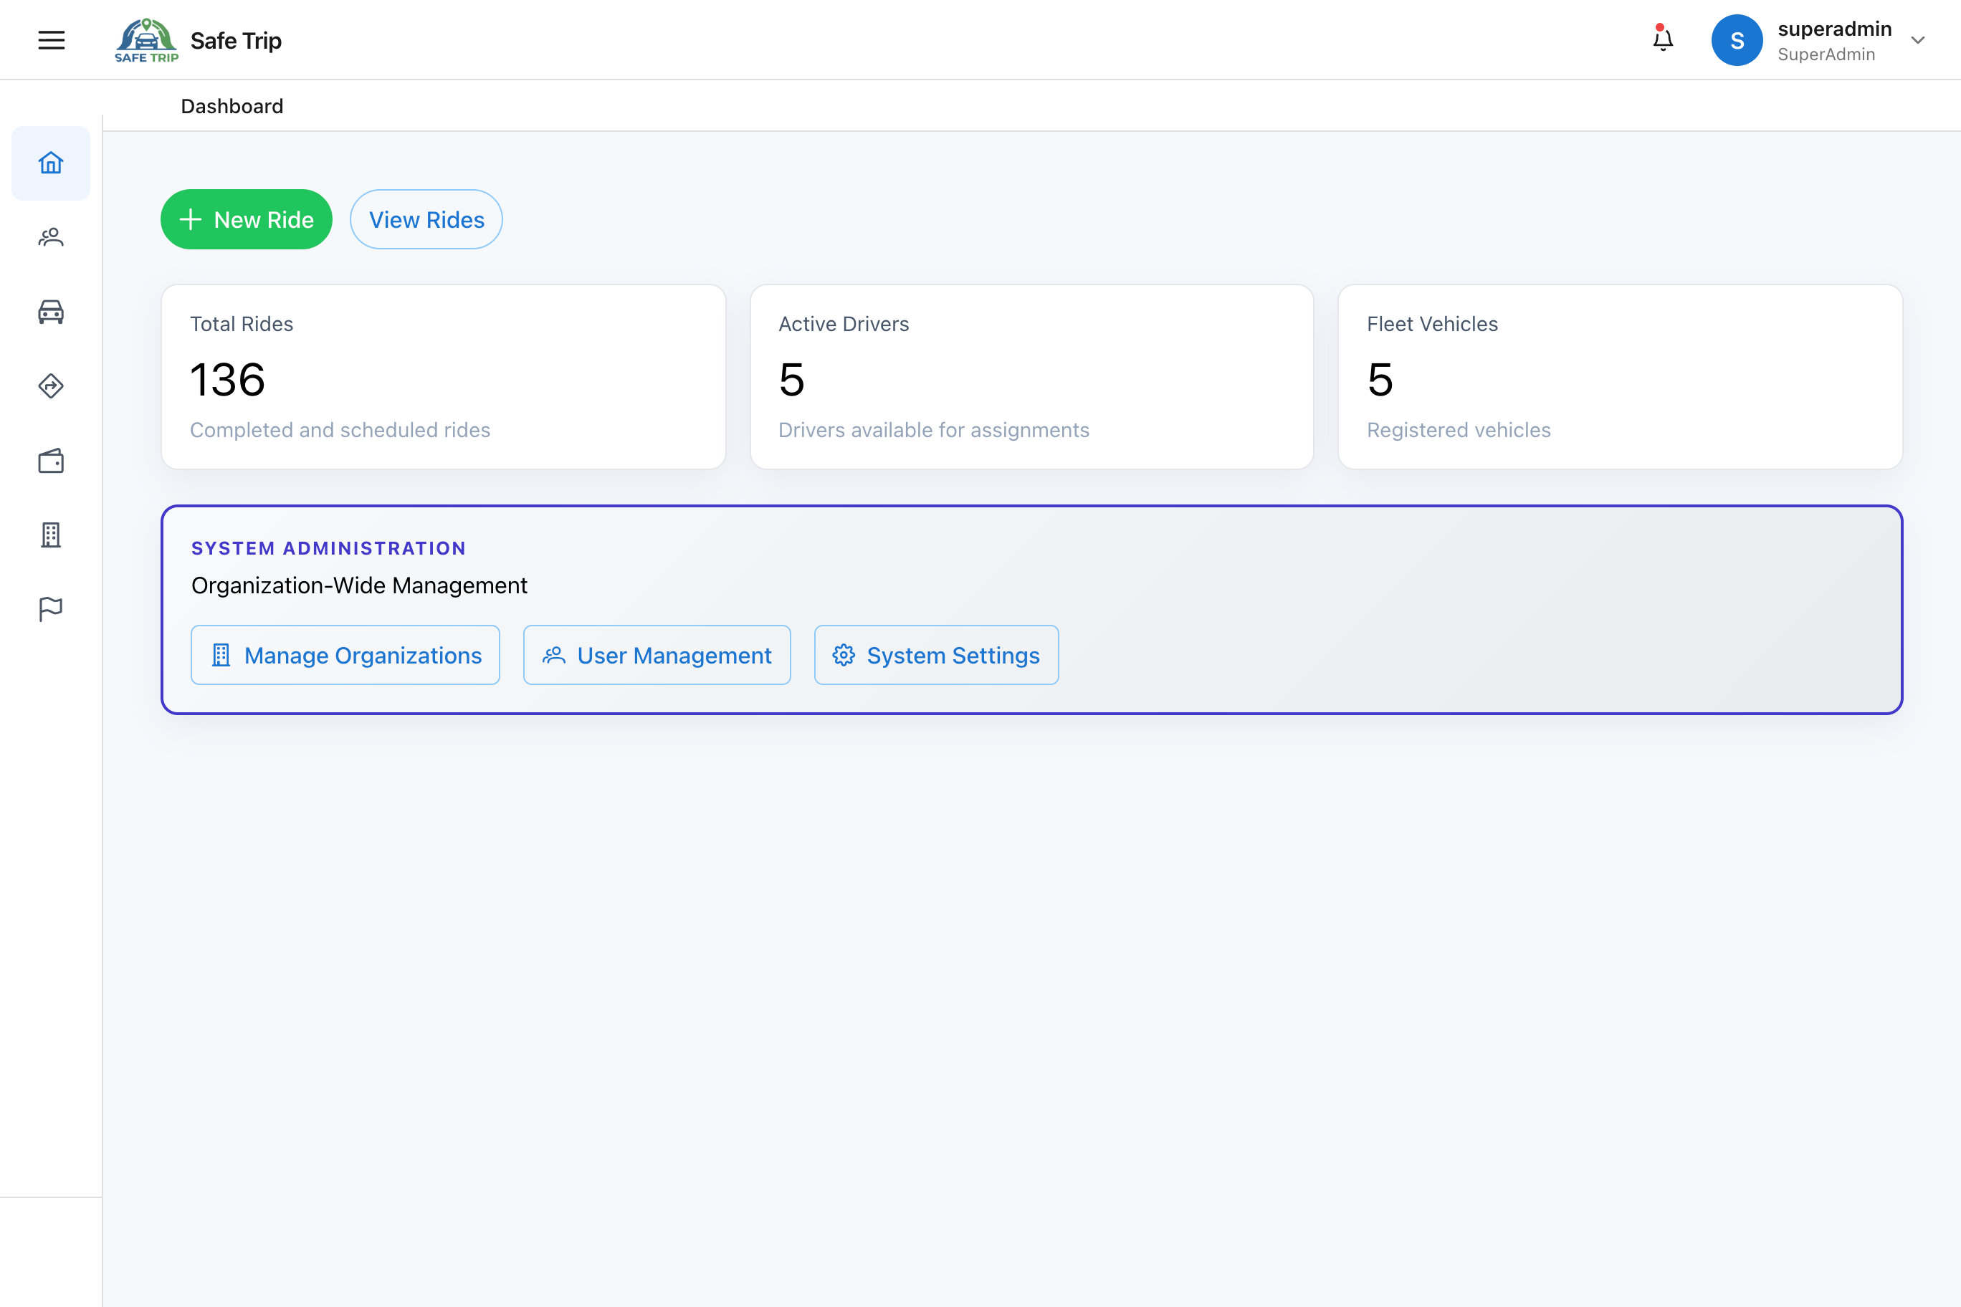1961x1307 pixels.
Task: Open the hamburger menu
Action: pyautogui.click(x=51, y=40)
